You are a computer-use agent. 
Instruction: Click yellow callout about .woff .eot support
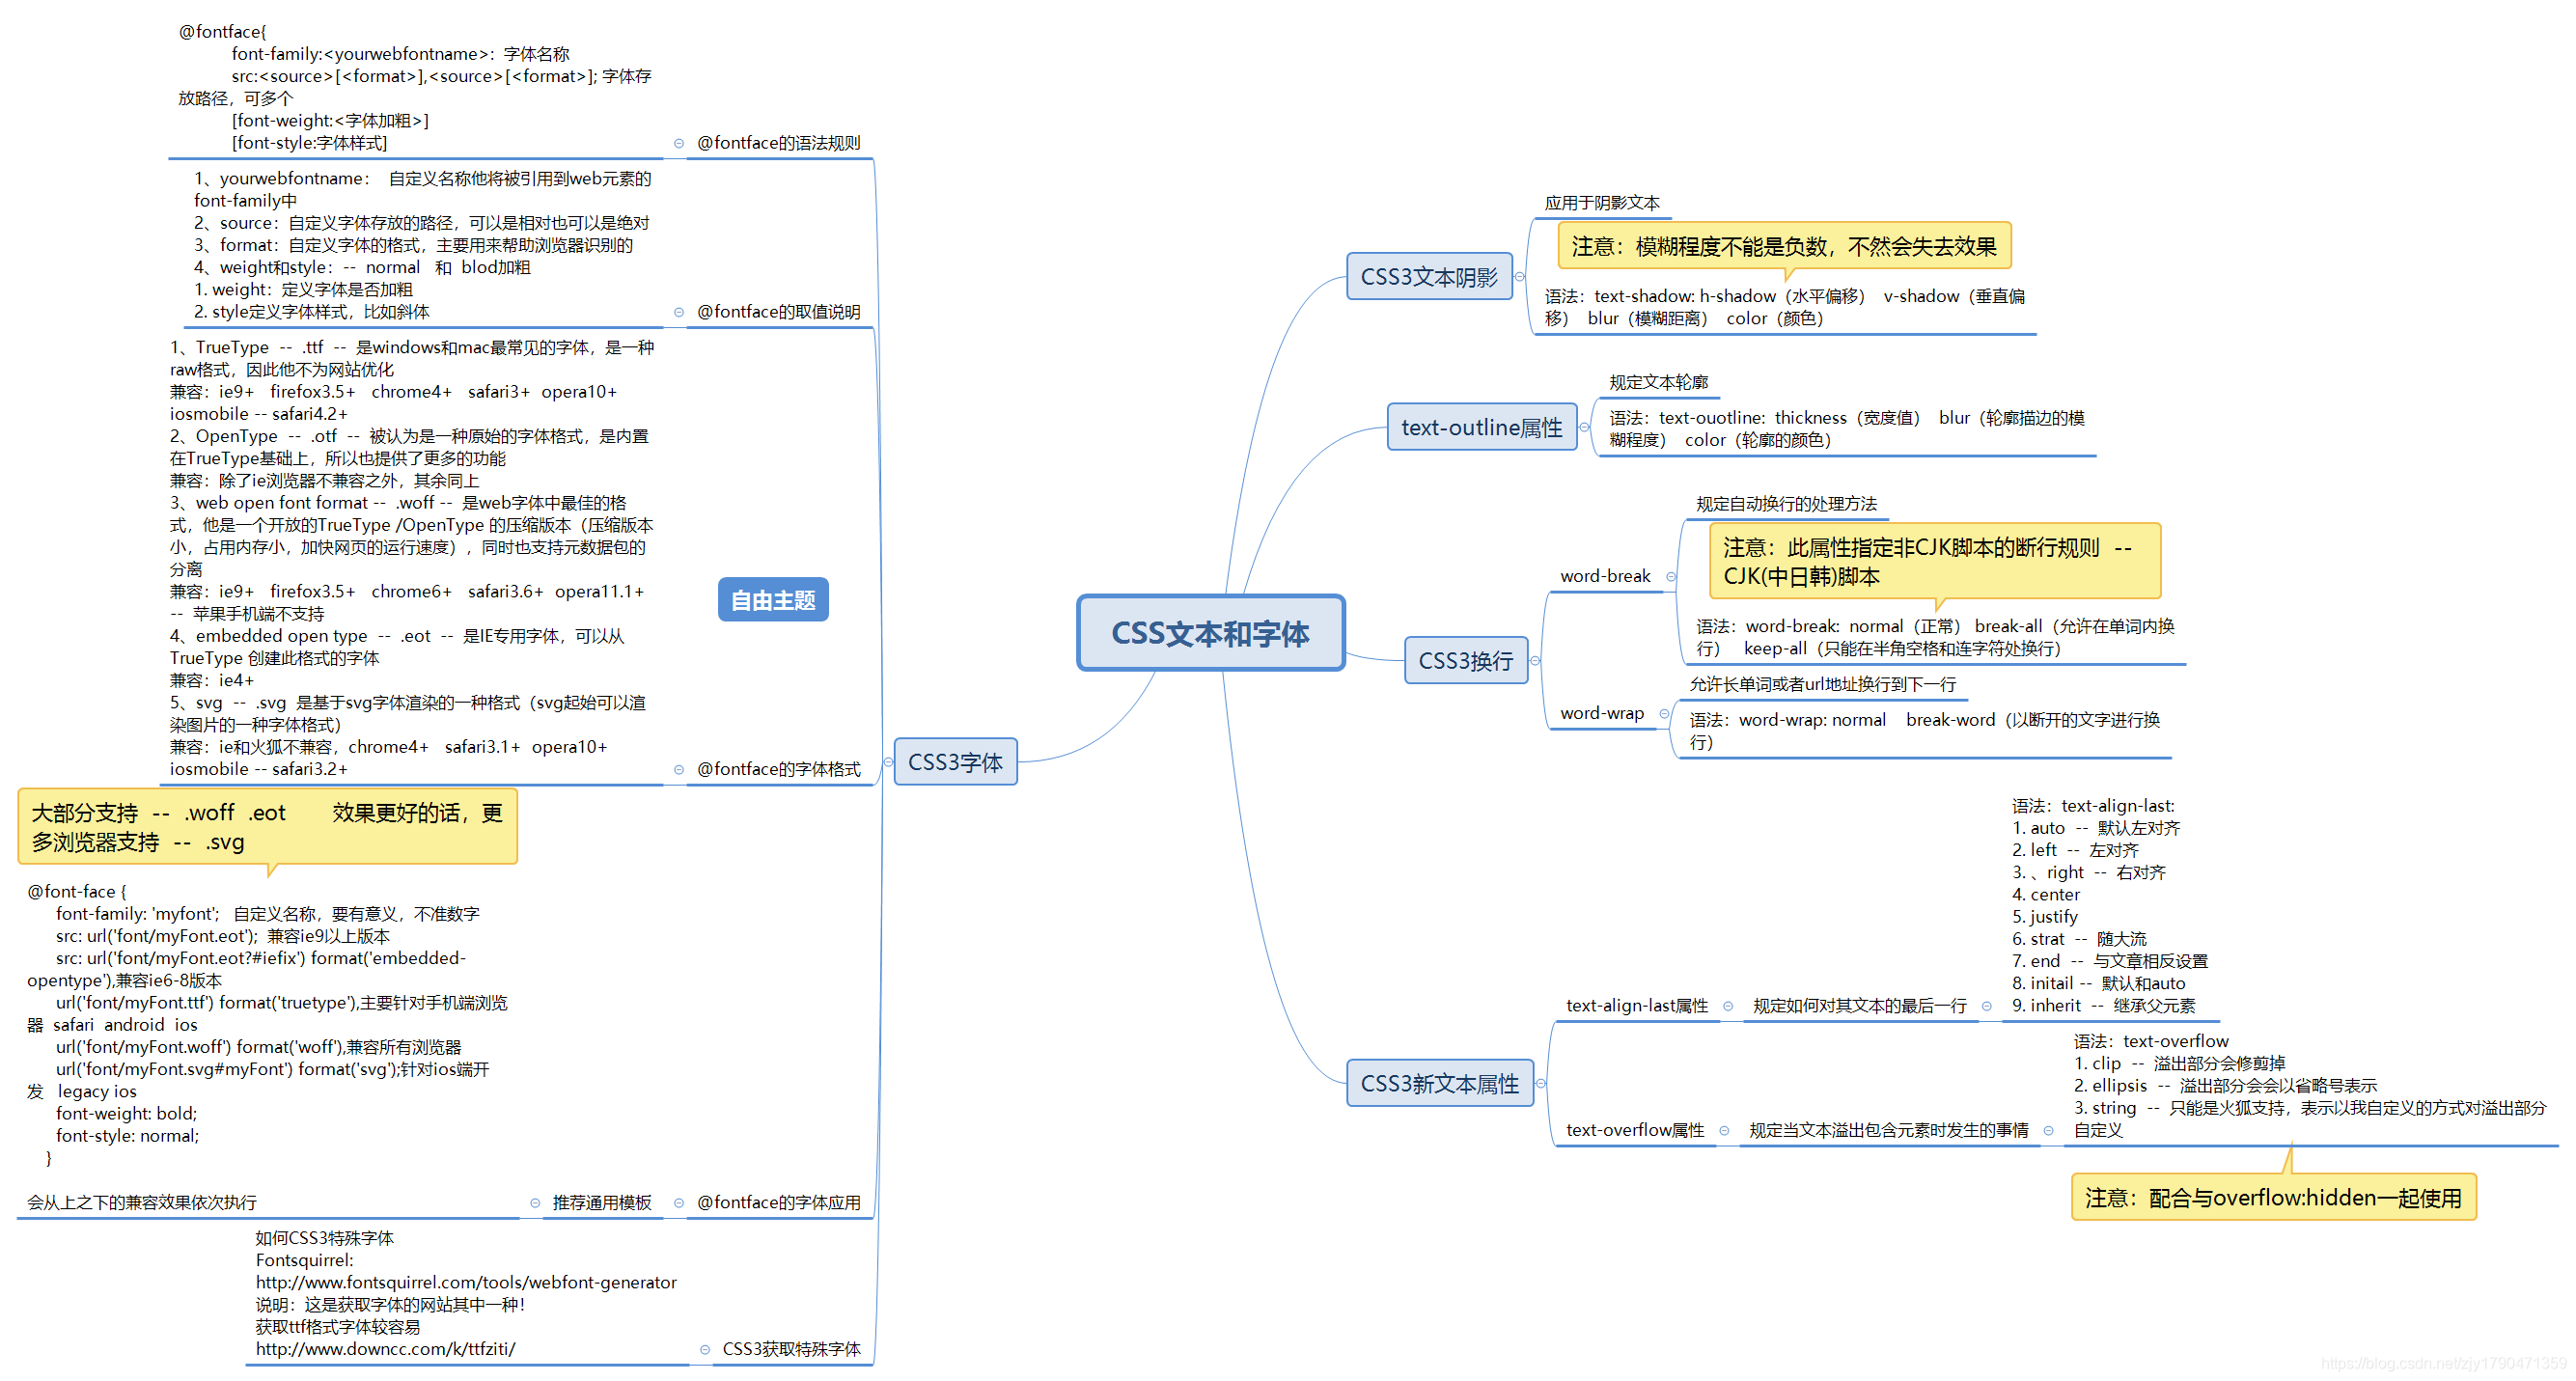[x=267, y=827]
